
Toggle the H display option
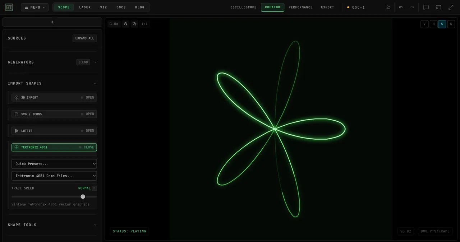[x=434, y=24]
